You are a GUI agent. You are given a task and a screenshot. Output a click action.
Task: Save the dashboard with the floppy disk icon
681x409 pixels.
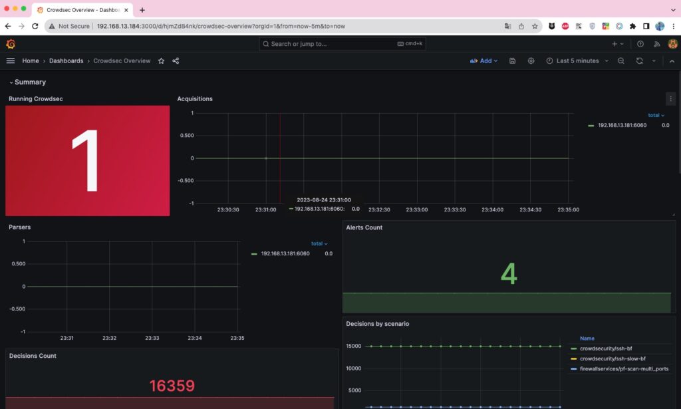pyautogui.click(x=513, y=61)
